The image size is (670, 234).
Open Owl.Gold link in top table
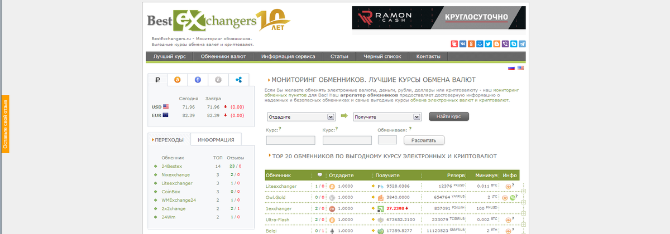point(275,197)
